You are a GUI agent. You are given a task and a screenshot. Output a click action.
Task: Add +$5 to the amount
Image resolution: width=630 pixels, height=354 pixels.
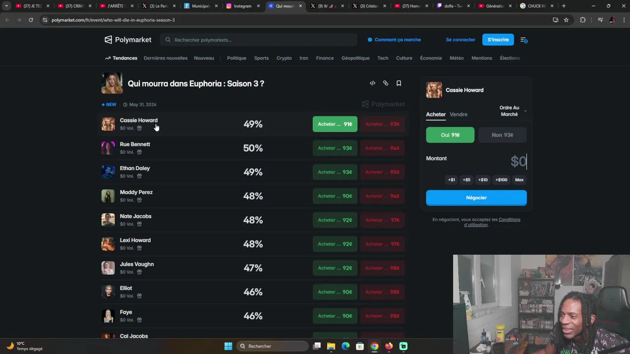click(x=467, y=180)
